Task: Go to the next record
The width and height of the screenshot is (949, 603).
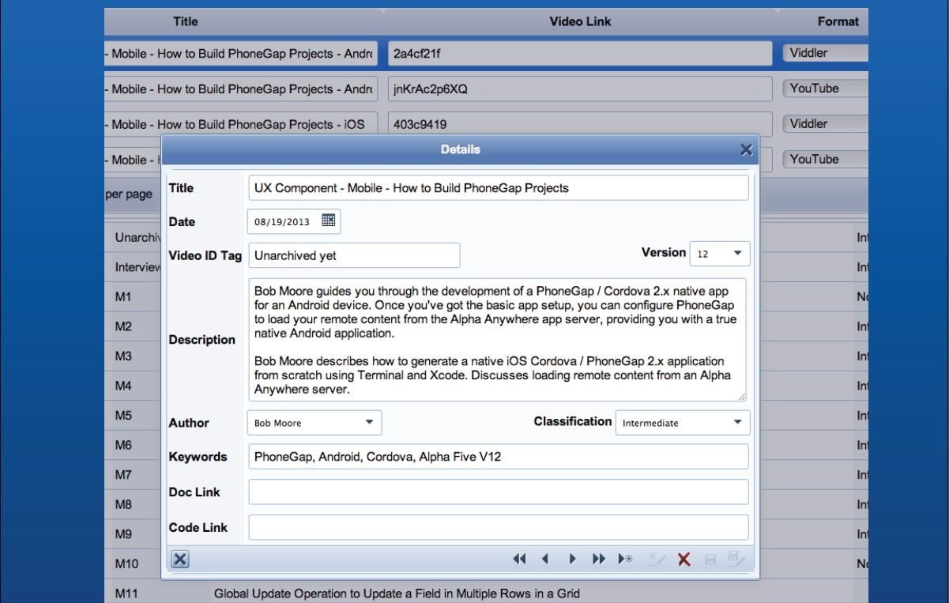Action: coord(572,560)
